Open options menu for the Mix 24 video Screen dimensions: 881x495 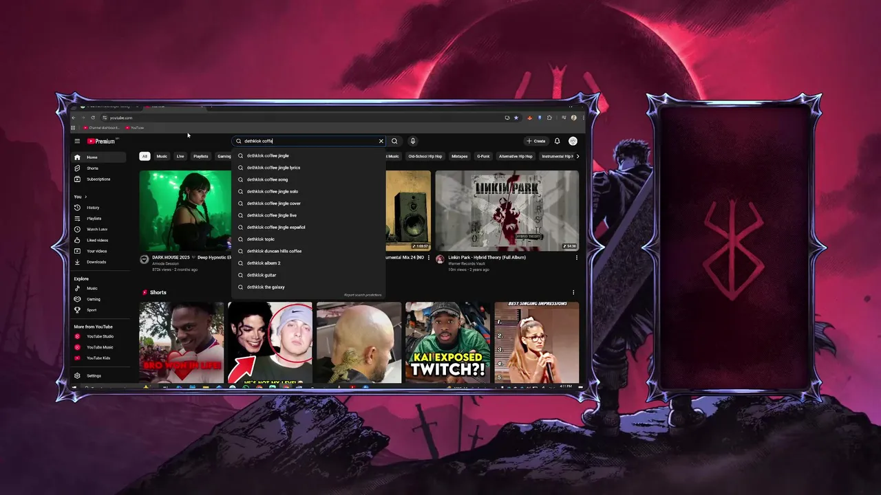coord(429,258)
